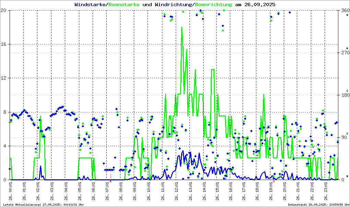Click the time label '26. 05:01'

(x=80, y=191)
